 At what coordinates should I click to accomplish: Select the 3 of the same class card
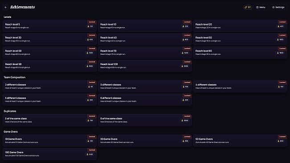point(49,120)
